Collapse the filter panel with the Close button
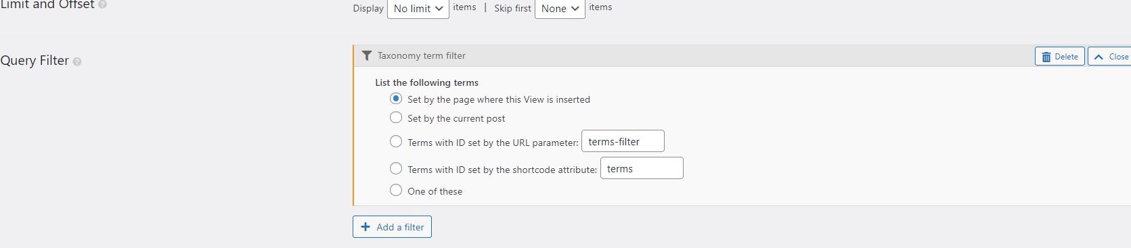Image resolution: width=1131 pixels, height=248 pixels. pos(1110,56)
